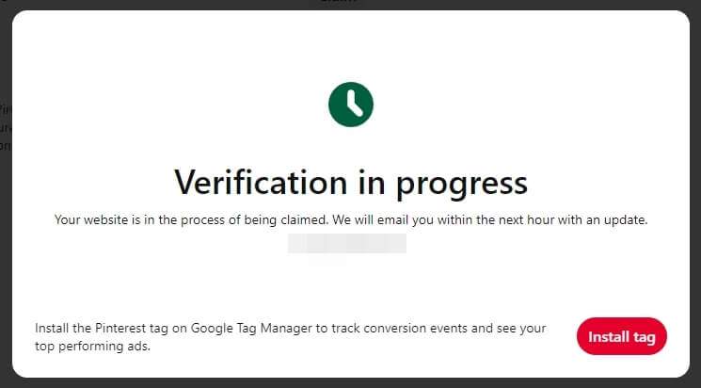701x388 pixels.
Task: Click the word 'Verification' in the title
Action: pyautogui.click(x=261, y=182)
